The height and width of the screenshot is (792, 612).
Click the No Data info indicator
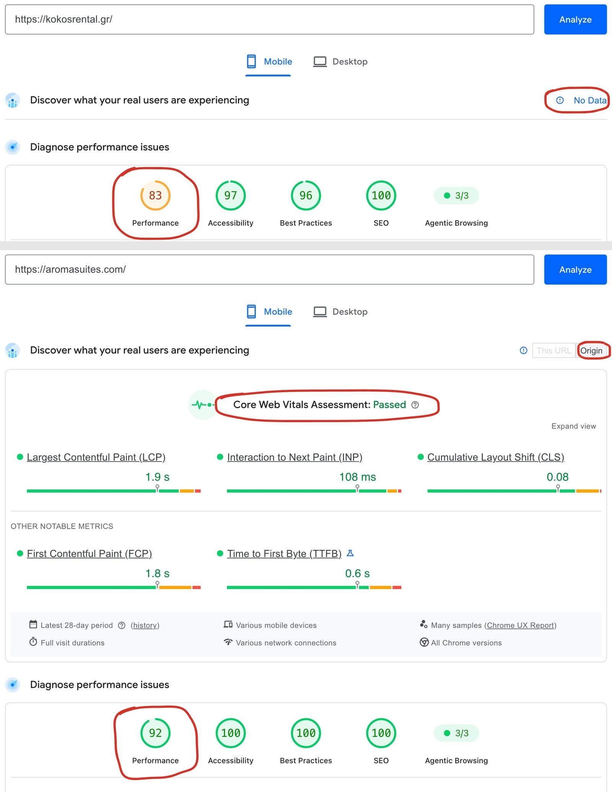pos(581,100)
